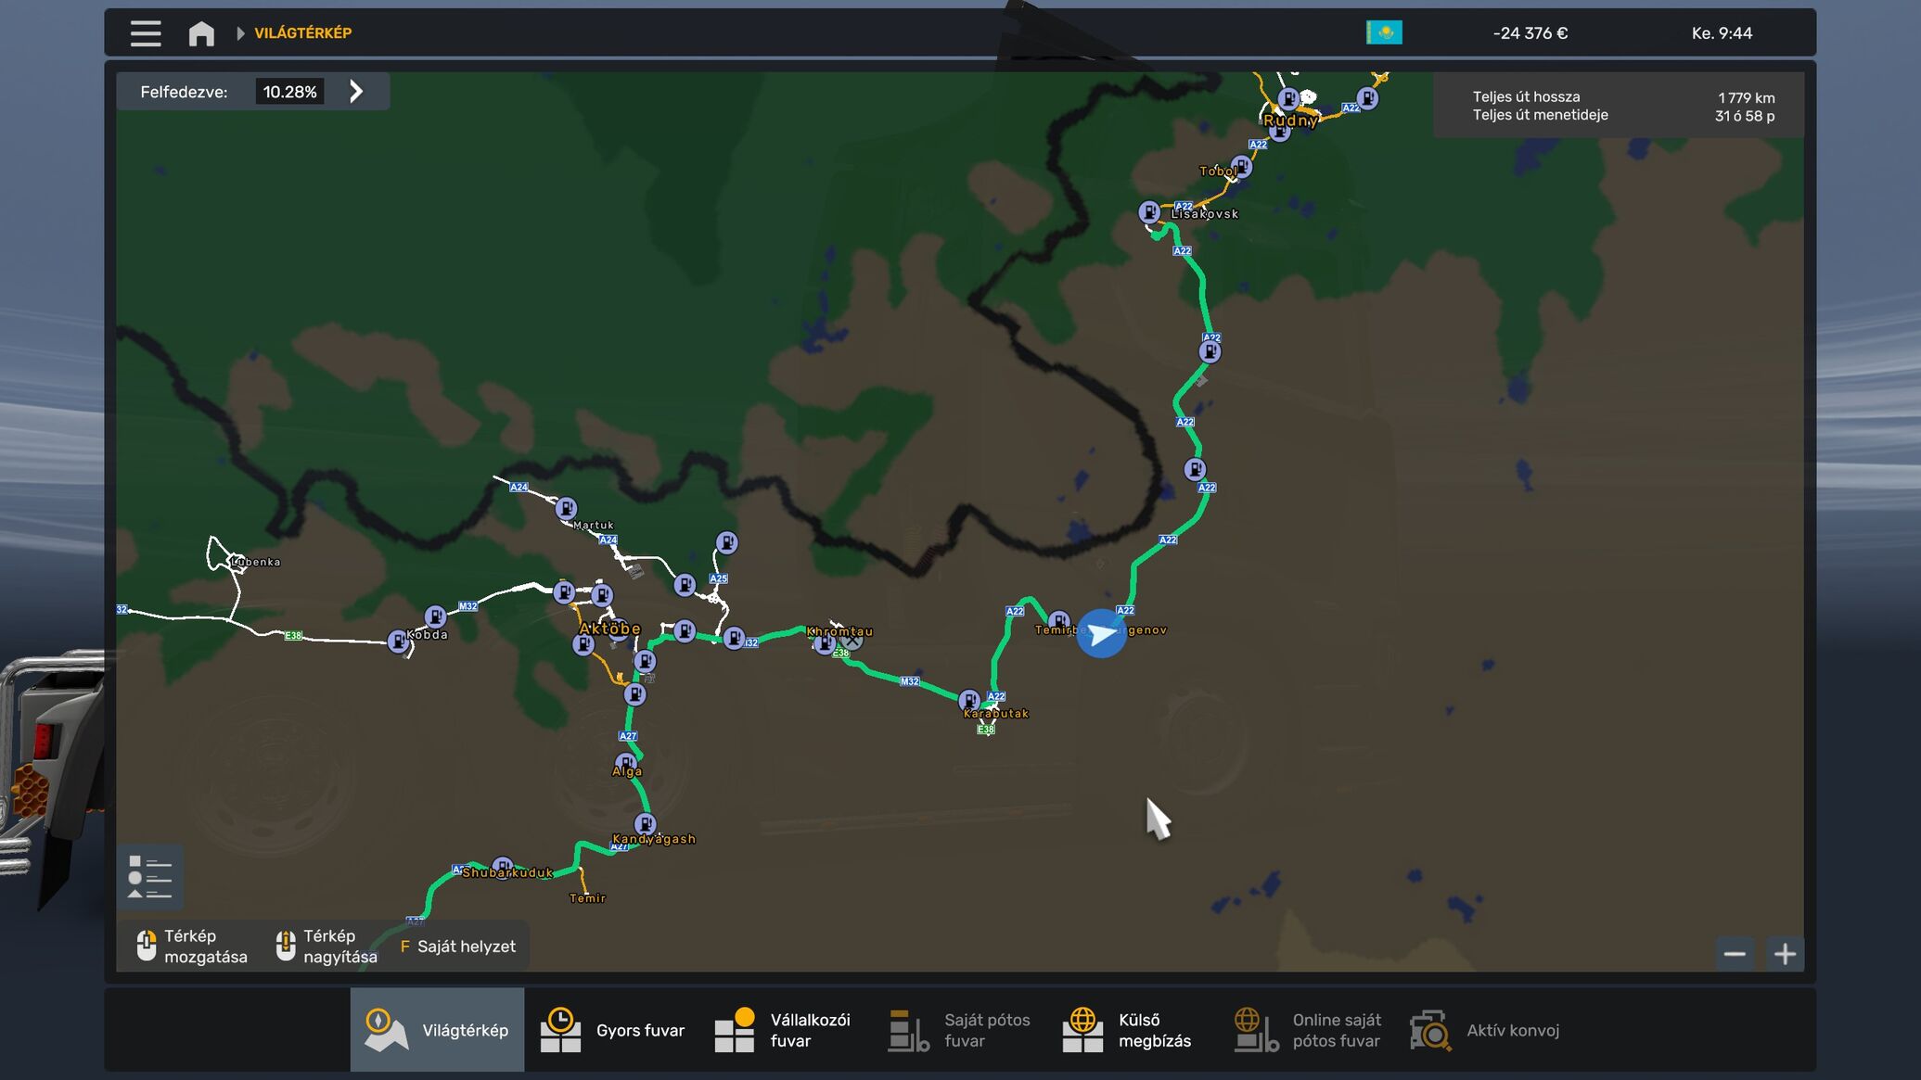This screenshot has width=1921, height=1080.
Task: Zoom out the map with minus button
Action: (1735, 954)
